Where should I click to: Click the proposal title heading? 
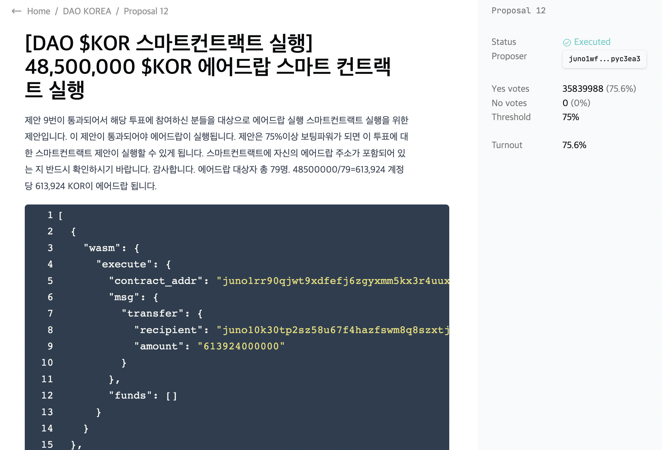pos(209,66)
